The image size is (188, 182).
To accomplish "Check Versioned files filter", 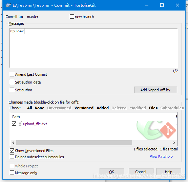I will pos(84,108).
